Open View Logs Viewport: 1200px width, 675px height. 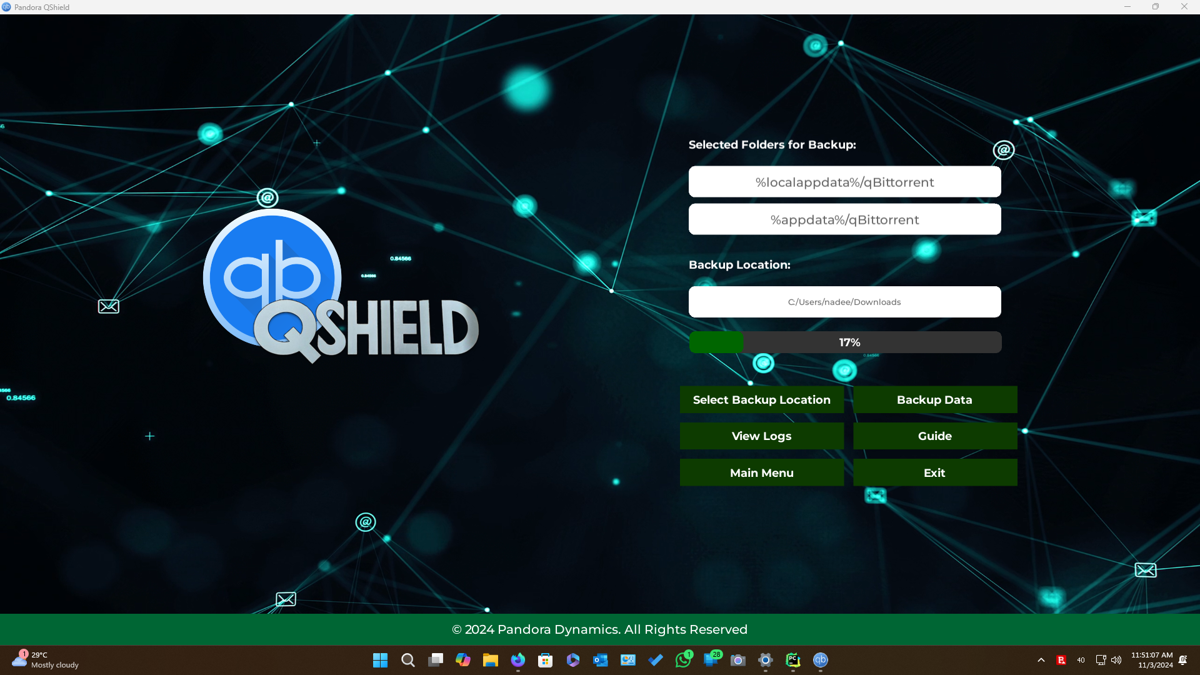pos(761,436)
